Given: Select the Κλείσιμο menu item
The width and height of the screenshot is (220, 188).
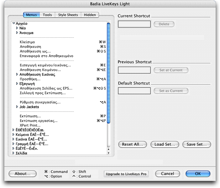Looking at the screenshot, I should click(x=59, y=42).
